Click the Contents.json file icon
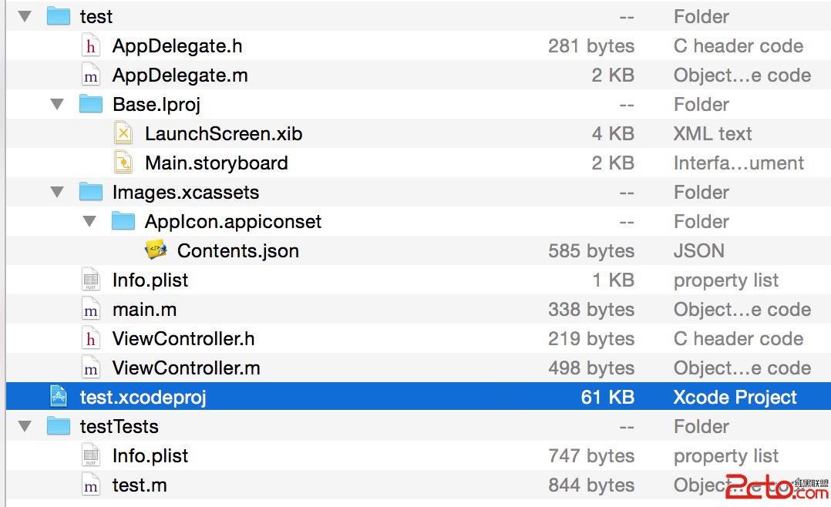 coord(156,251)
